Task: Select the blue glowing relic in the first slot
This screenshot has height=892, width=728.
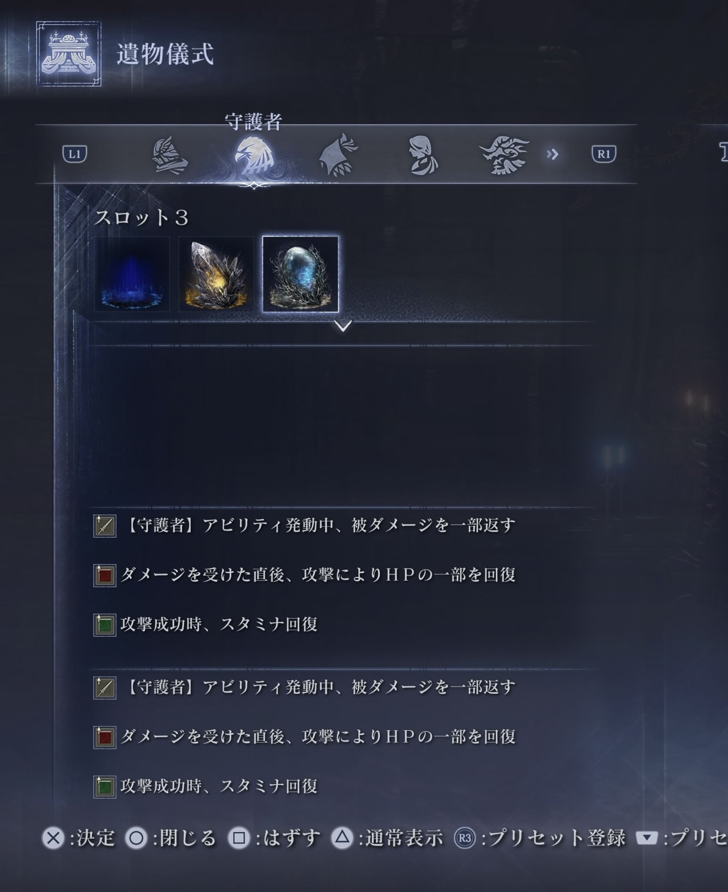Action: point(132,274)
